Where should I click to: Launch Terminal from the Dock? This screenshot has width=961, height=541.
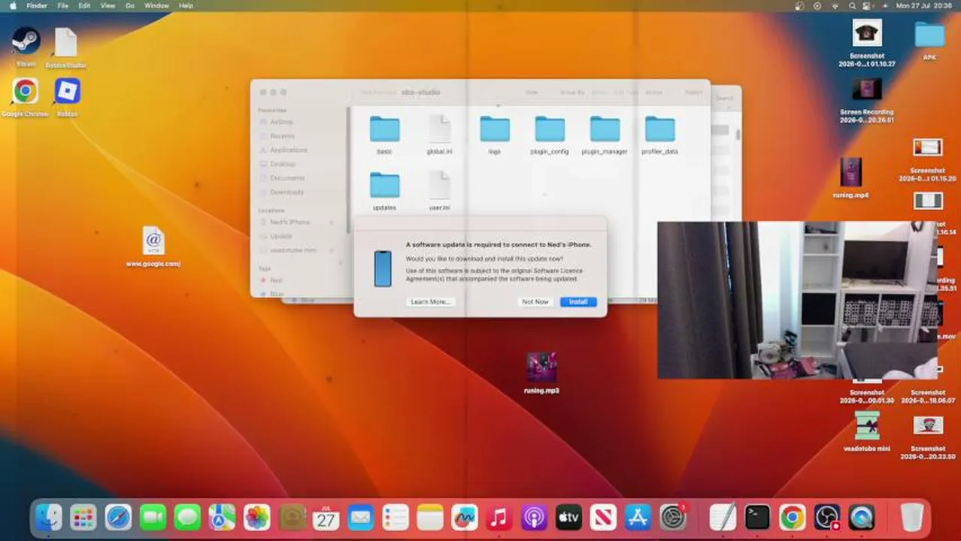[x=757, y=517]
